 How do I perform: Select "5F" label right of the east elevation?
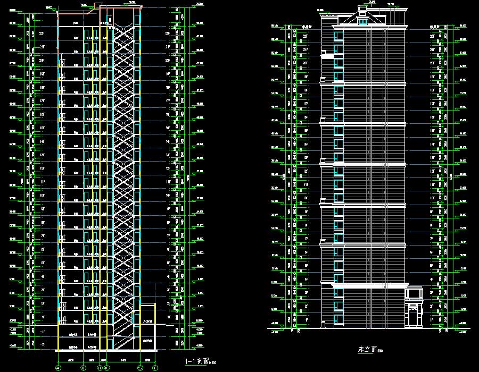coord(432,266)
